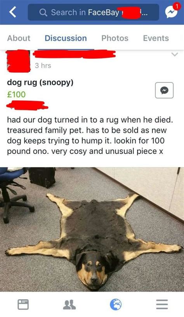Tap the redacted location under price
184x317 pixels.
pos(27,106)
